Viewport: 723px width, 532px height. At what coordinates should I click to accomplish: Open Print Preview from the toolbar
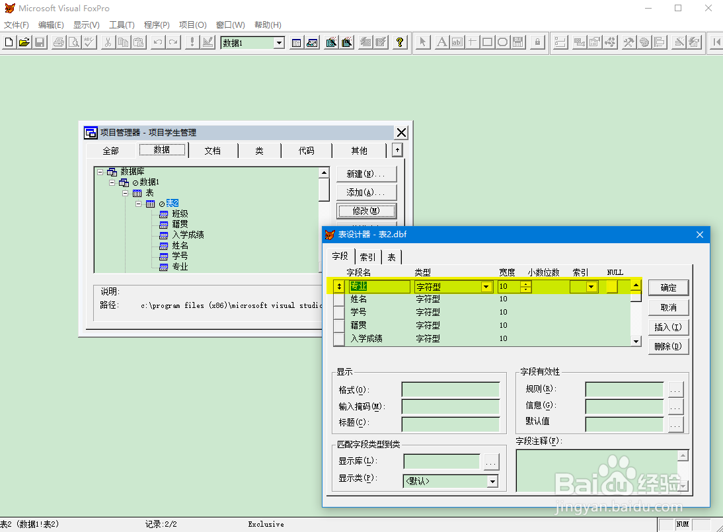coord(74,42)
